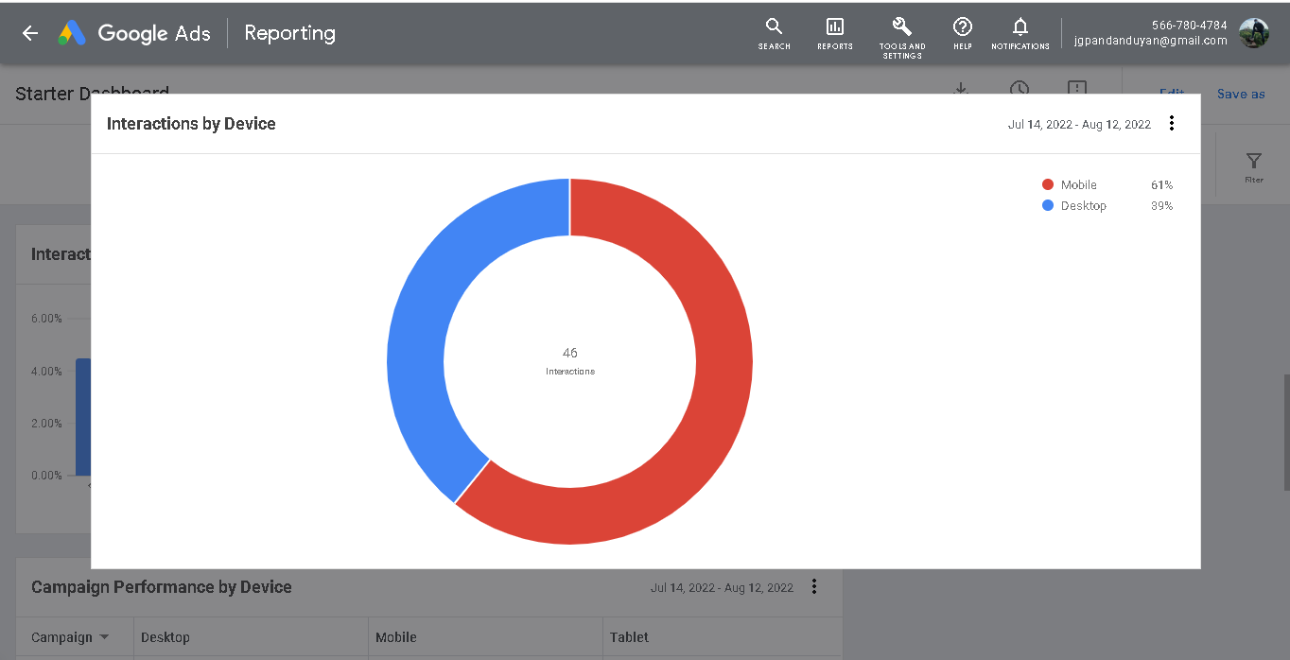
Task: Click the Save as link
Action: coord(1241,94)
